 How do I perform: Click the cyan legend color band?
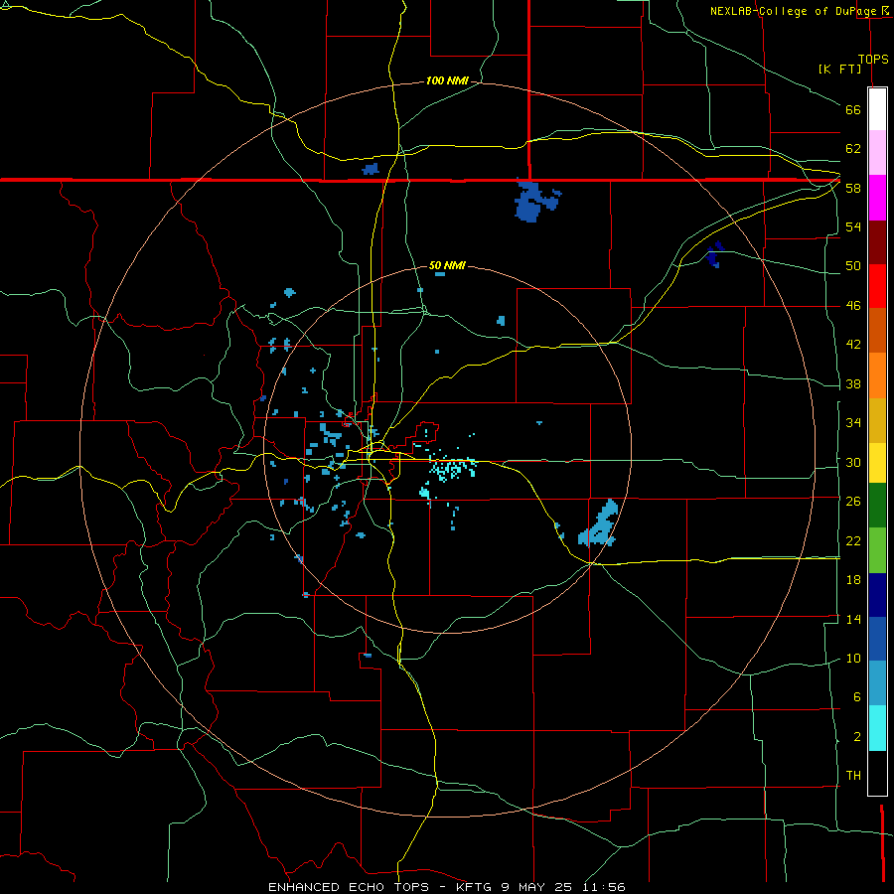click(877, 728)
